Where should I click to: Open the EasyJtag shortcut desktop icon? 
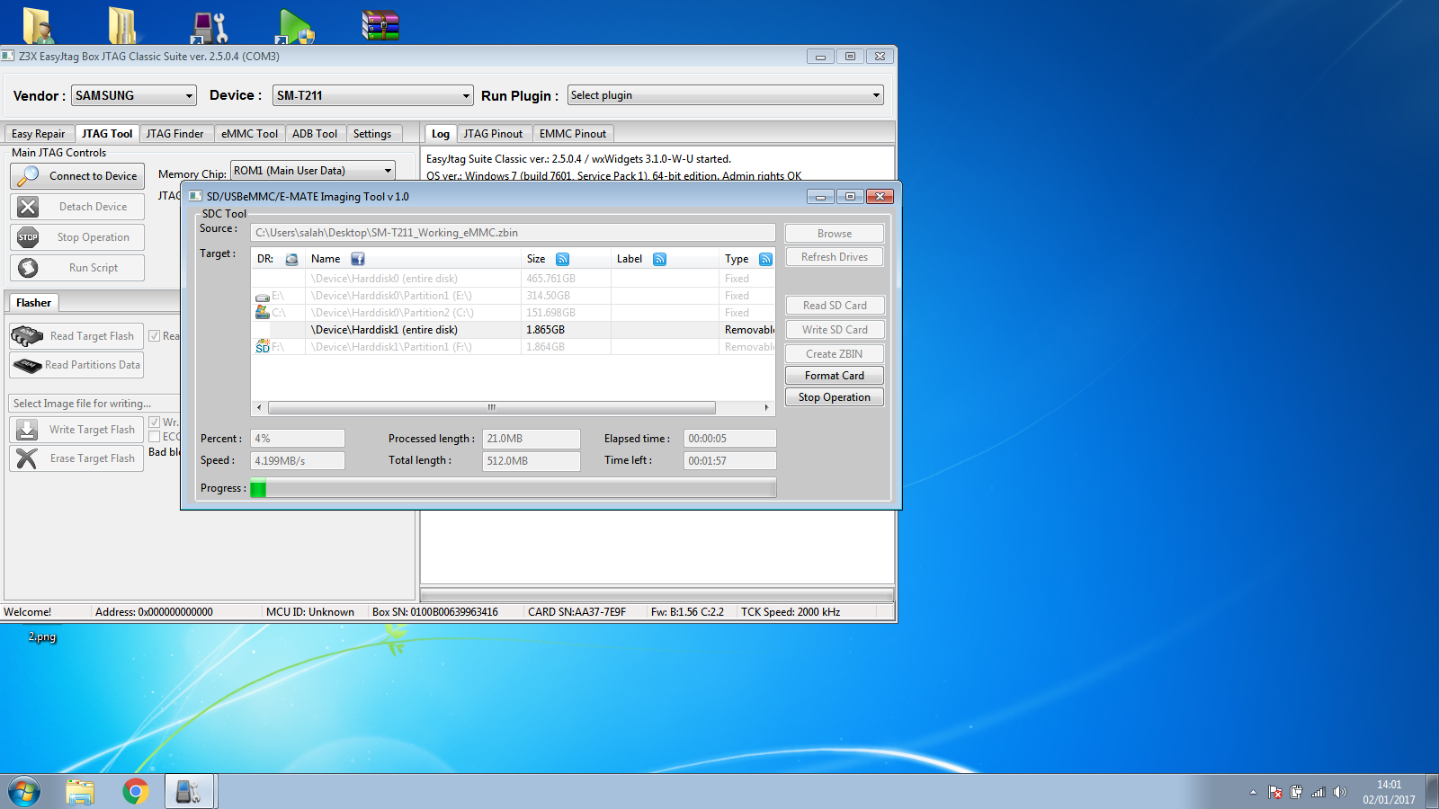point(210,27)
